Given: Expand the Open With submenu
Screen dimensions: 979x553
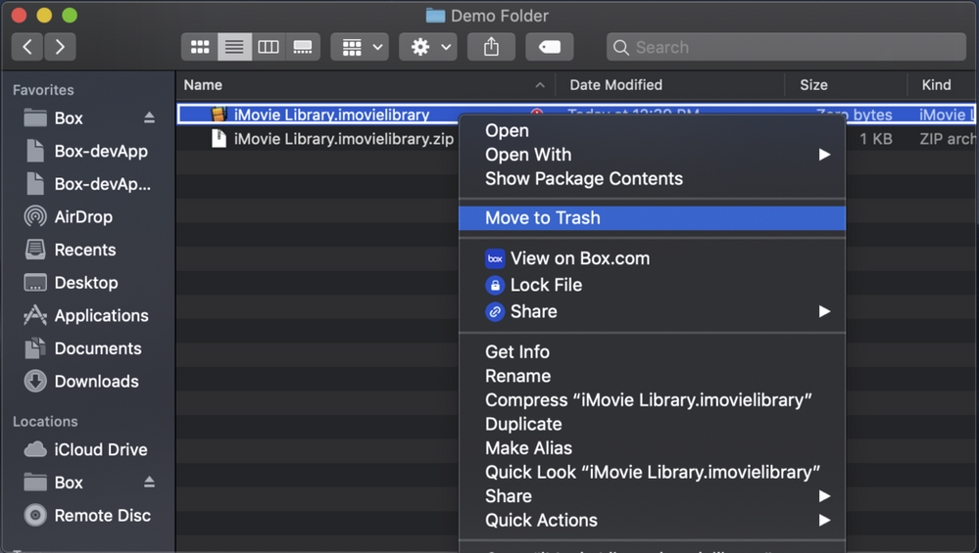Looking at the screenshot, I should 652,155.
